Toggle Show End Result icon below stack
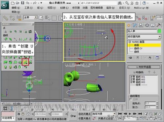The height and width of the screenshot is (122, 164). (x=137, y=58)
